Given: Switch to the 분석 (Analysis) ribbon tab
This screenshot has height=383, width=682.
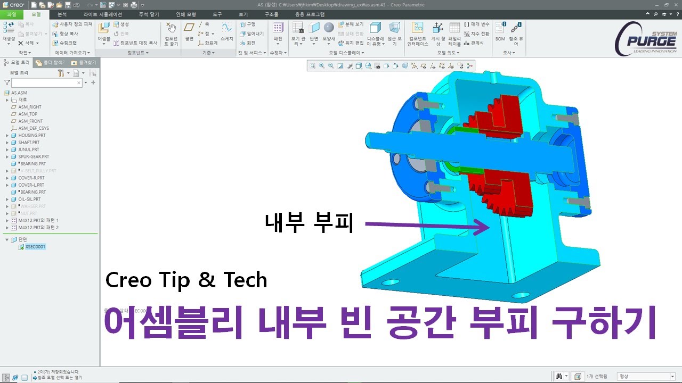Looking at the screenshot, I should [x=62, y=14].
